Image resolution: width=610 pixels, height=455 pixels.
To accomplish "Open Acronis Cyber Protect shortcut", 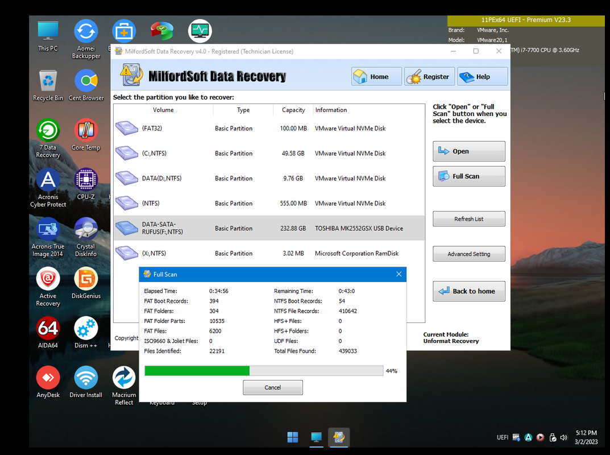I will point(48,188).
